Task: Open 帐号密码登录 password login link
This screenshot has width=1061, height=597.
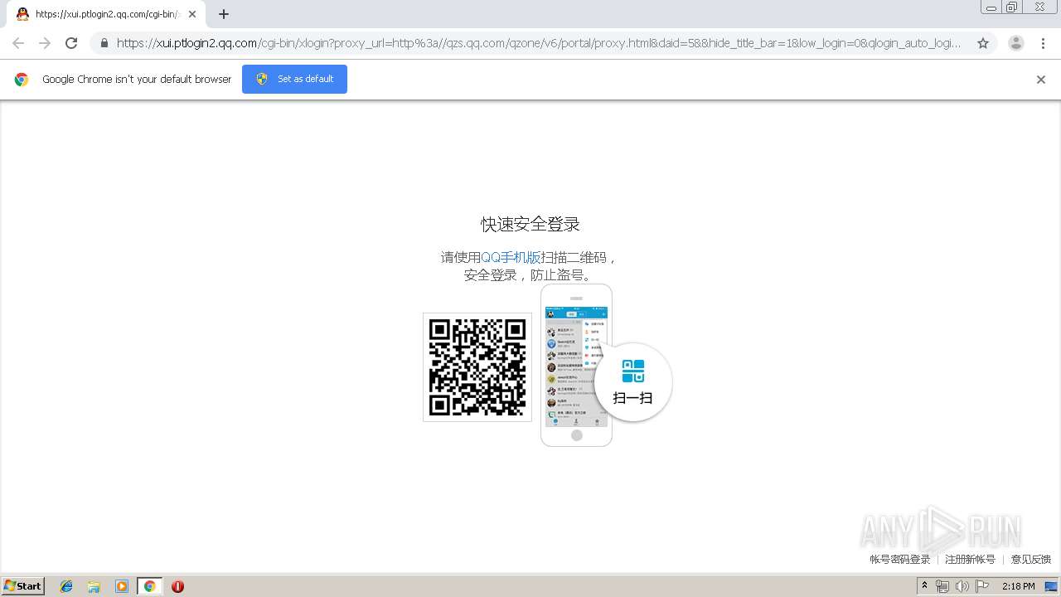Action: click(900, 560)
